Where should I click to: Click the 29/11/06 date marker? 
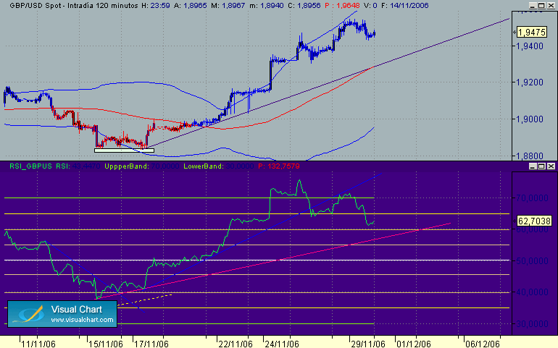pyautogui.click(x=368, y=344)
